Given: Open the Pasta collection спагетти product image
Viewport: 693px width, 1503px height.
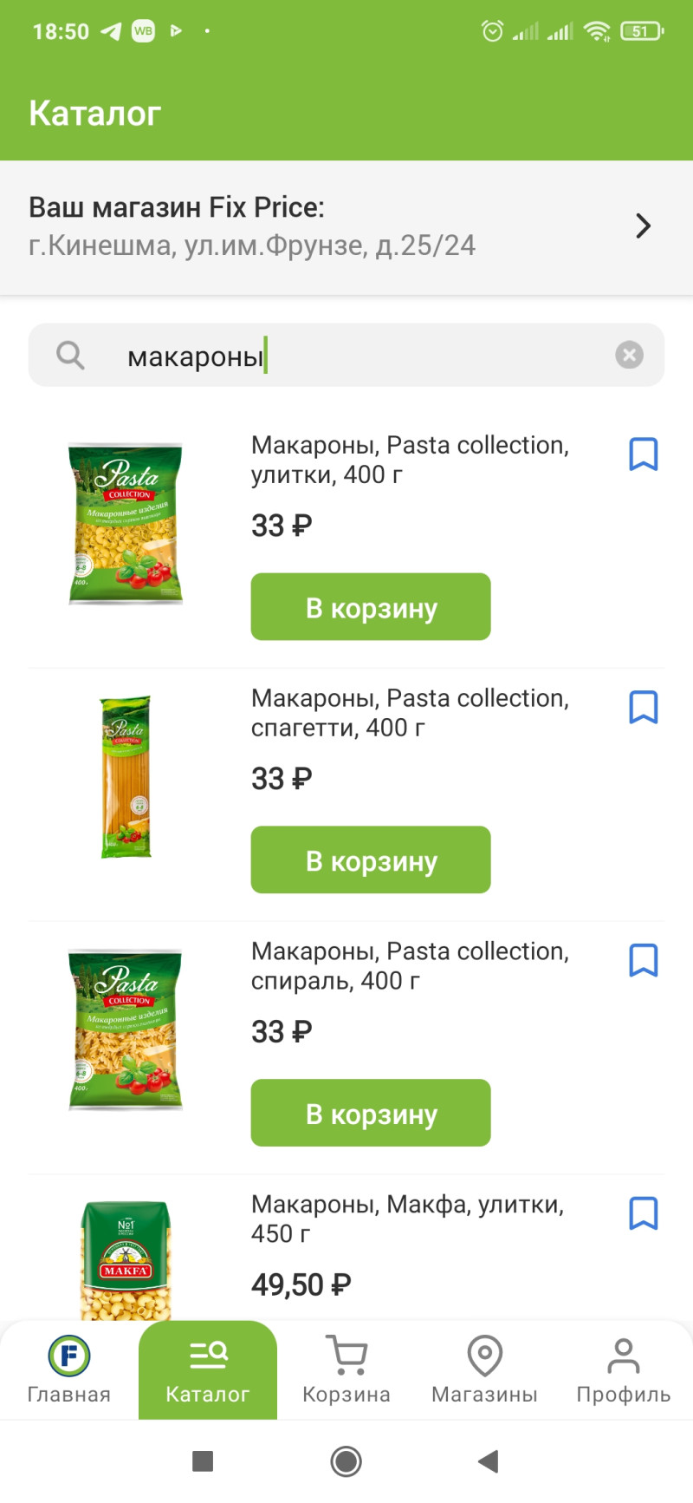Looking at the screenshot, I should [x=126, y=777].
